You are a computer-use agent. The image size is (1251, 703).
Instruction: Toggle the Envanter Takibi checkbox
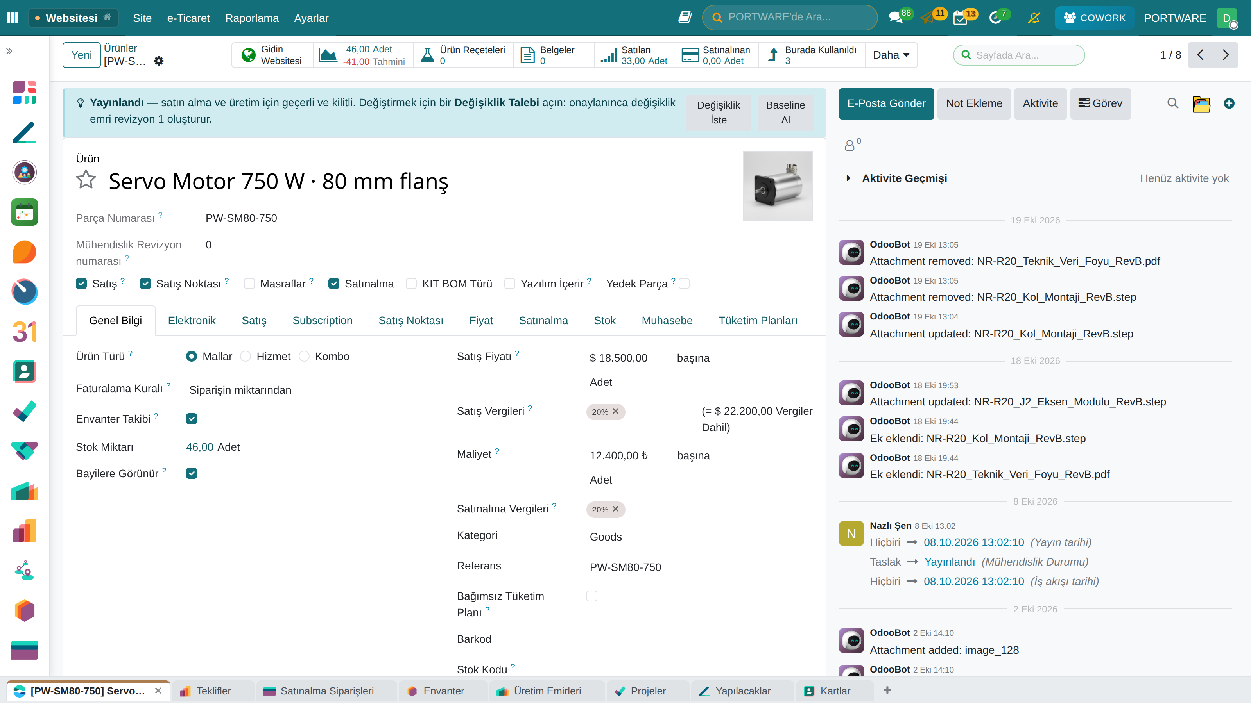(x=191, y=419)
